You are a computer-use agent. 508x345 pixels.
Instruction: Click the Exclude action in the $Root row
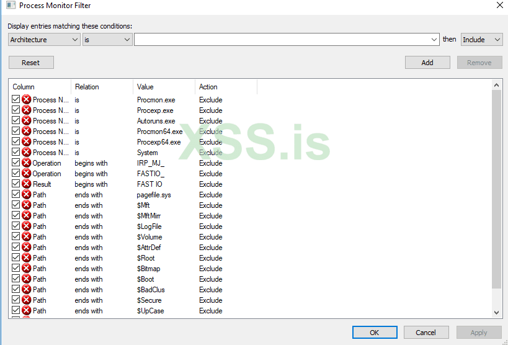click(211, 258)
